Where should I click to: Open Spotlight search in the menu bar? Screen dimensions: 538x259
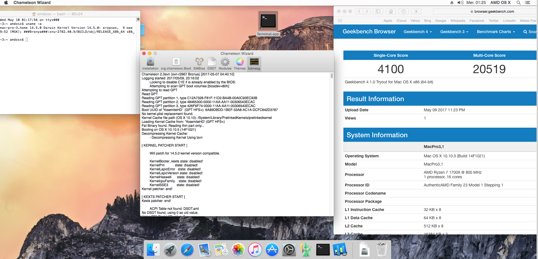[518, 3]
